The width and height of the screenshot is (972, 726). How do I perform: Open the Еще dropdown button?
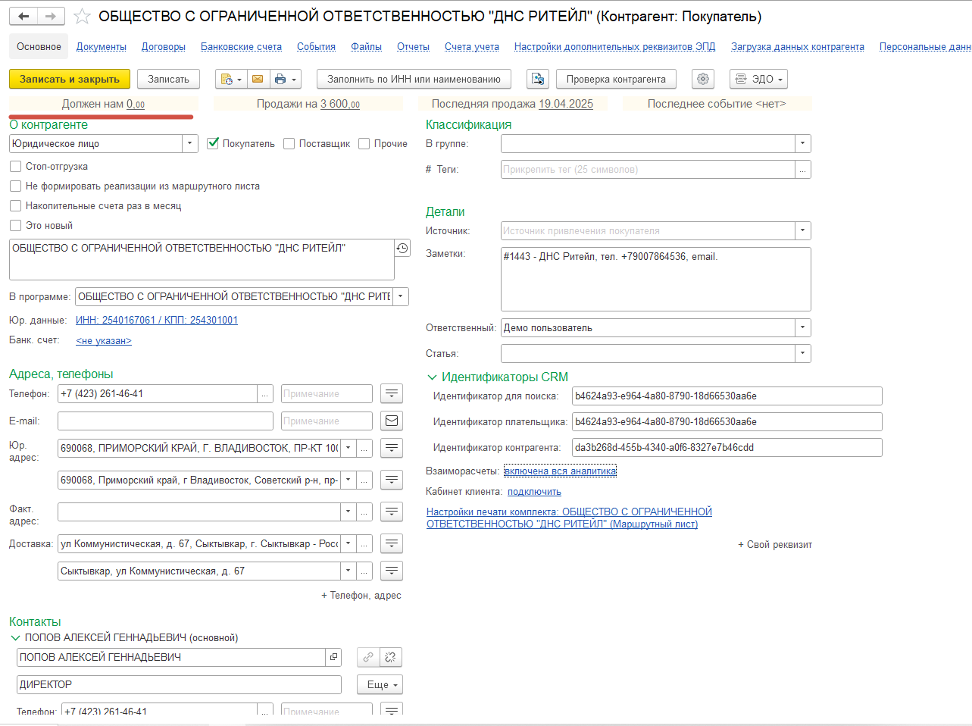pos(380,684)
